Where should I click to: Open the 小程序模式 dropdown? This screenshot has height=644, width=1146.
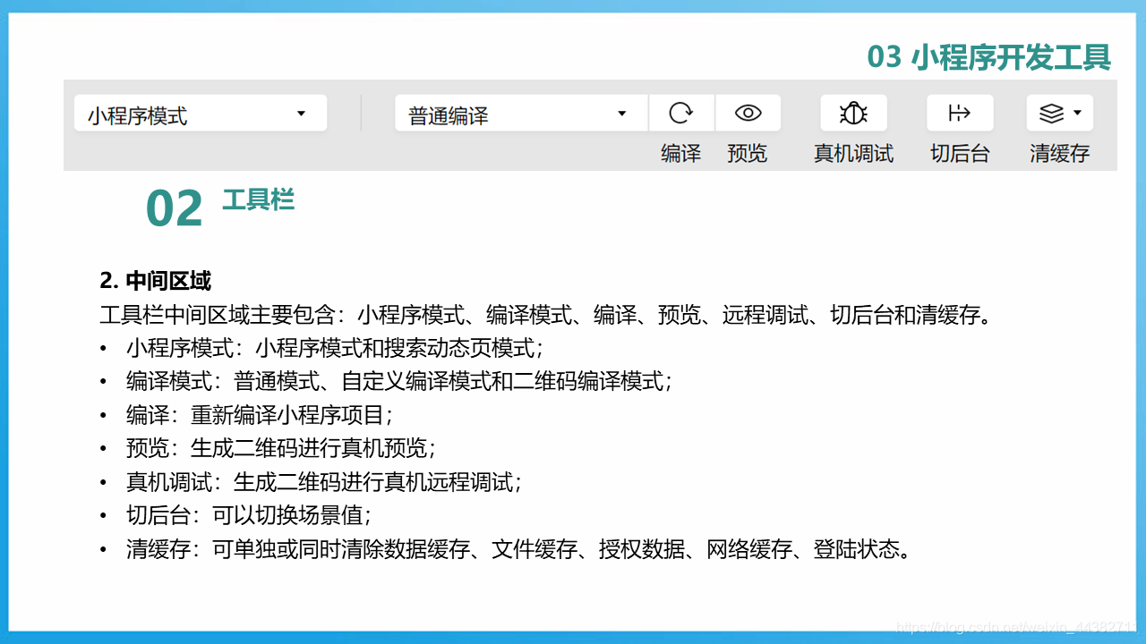point(201,114)
